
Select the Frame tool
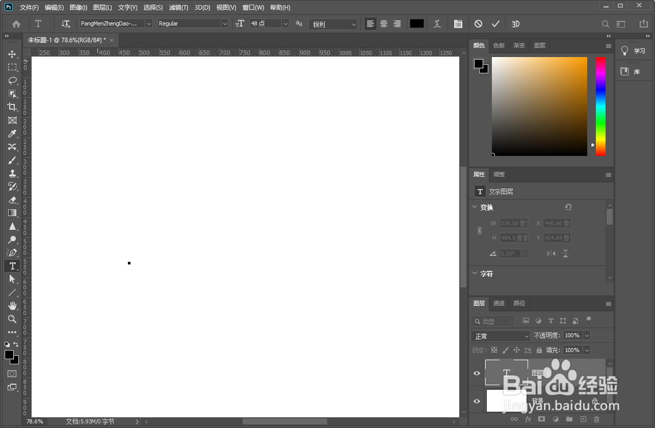(12, 120)
